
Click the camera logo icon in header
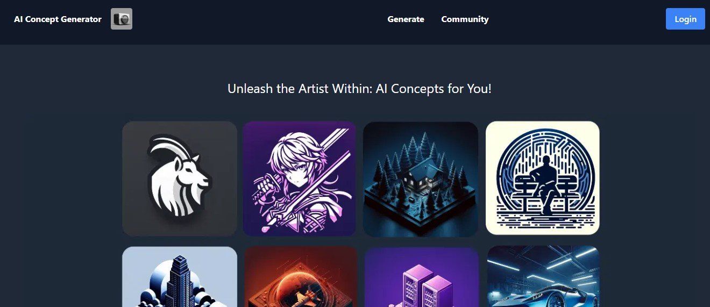[122, 19]
